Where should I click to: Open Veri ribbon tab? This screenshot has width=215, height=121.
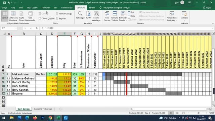55,8
